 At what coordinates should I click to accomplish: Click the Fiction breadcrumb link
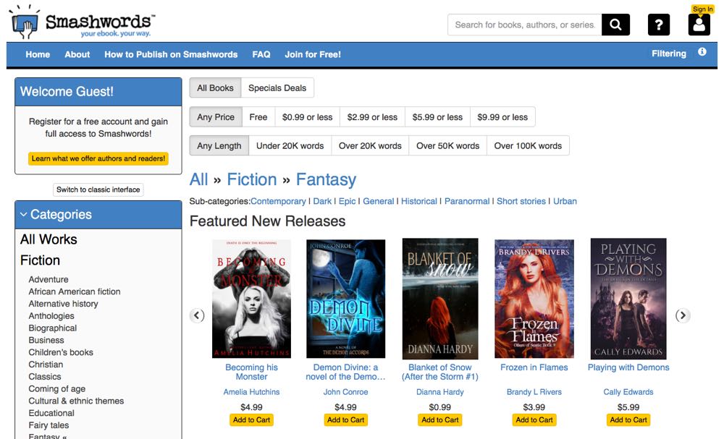(252, 179)
